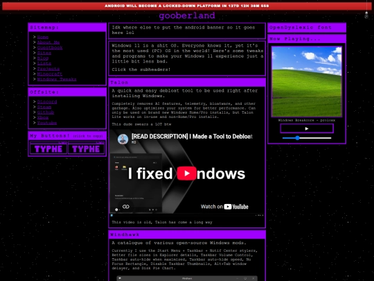Copy the left TYPHE button

pyautogui.click(x=48, y=148)
